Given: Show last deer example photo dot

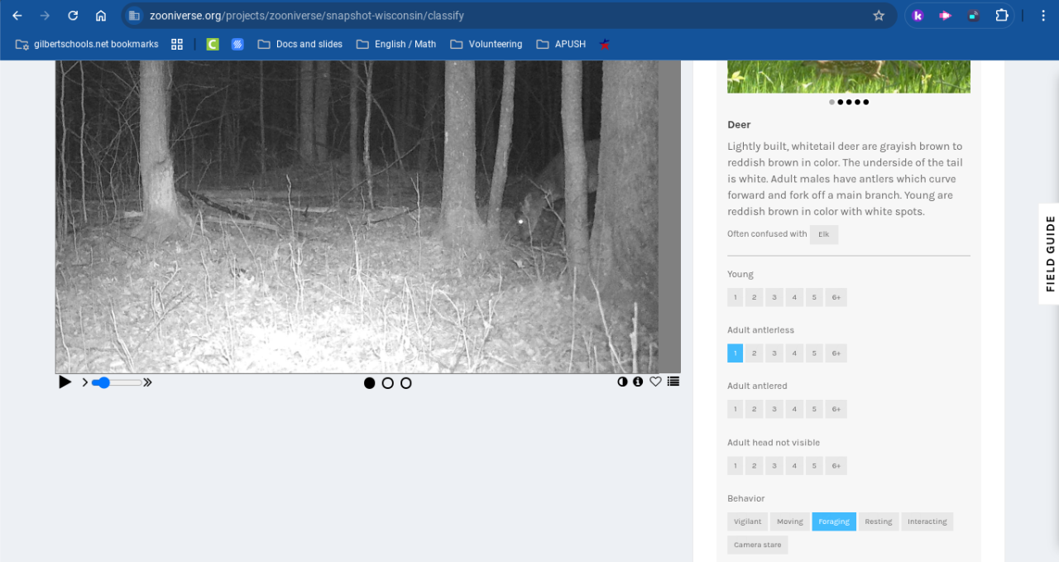Looking at the screenshot, I should (866, 103).
